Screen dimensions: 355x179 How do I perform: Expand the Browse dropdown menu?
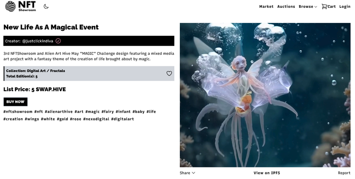tap(308, 6)
